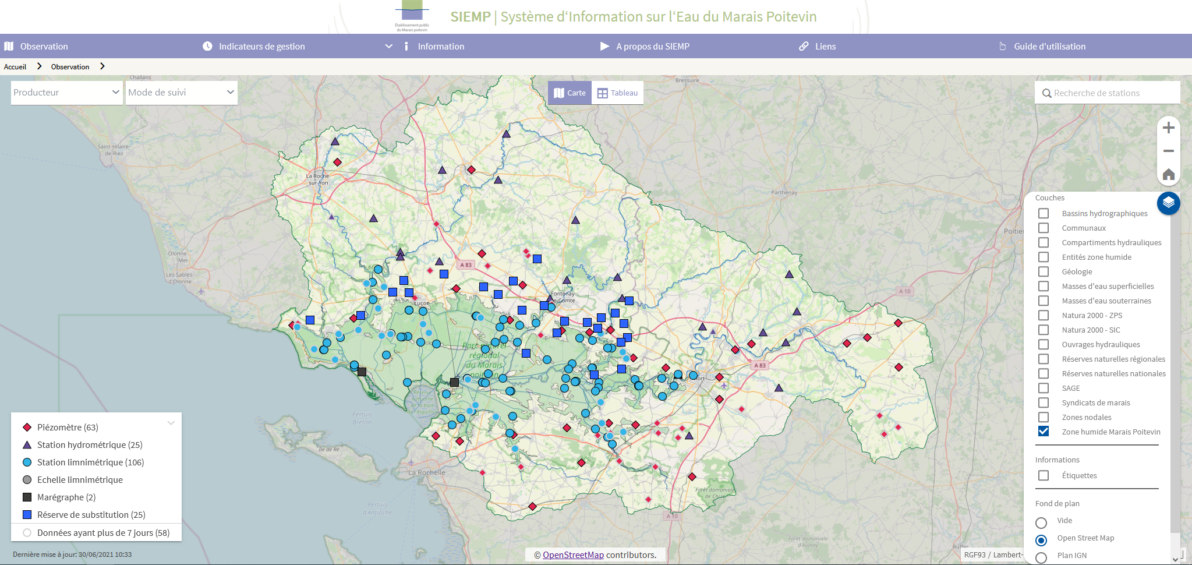Switch to the Carte tab
The height and width of the screenshot is (565, 1192).
pyautogui.click(x=570, y=93)
